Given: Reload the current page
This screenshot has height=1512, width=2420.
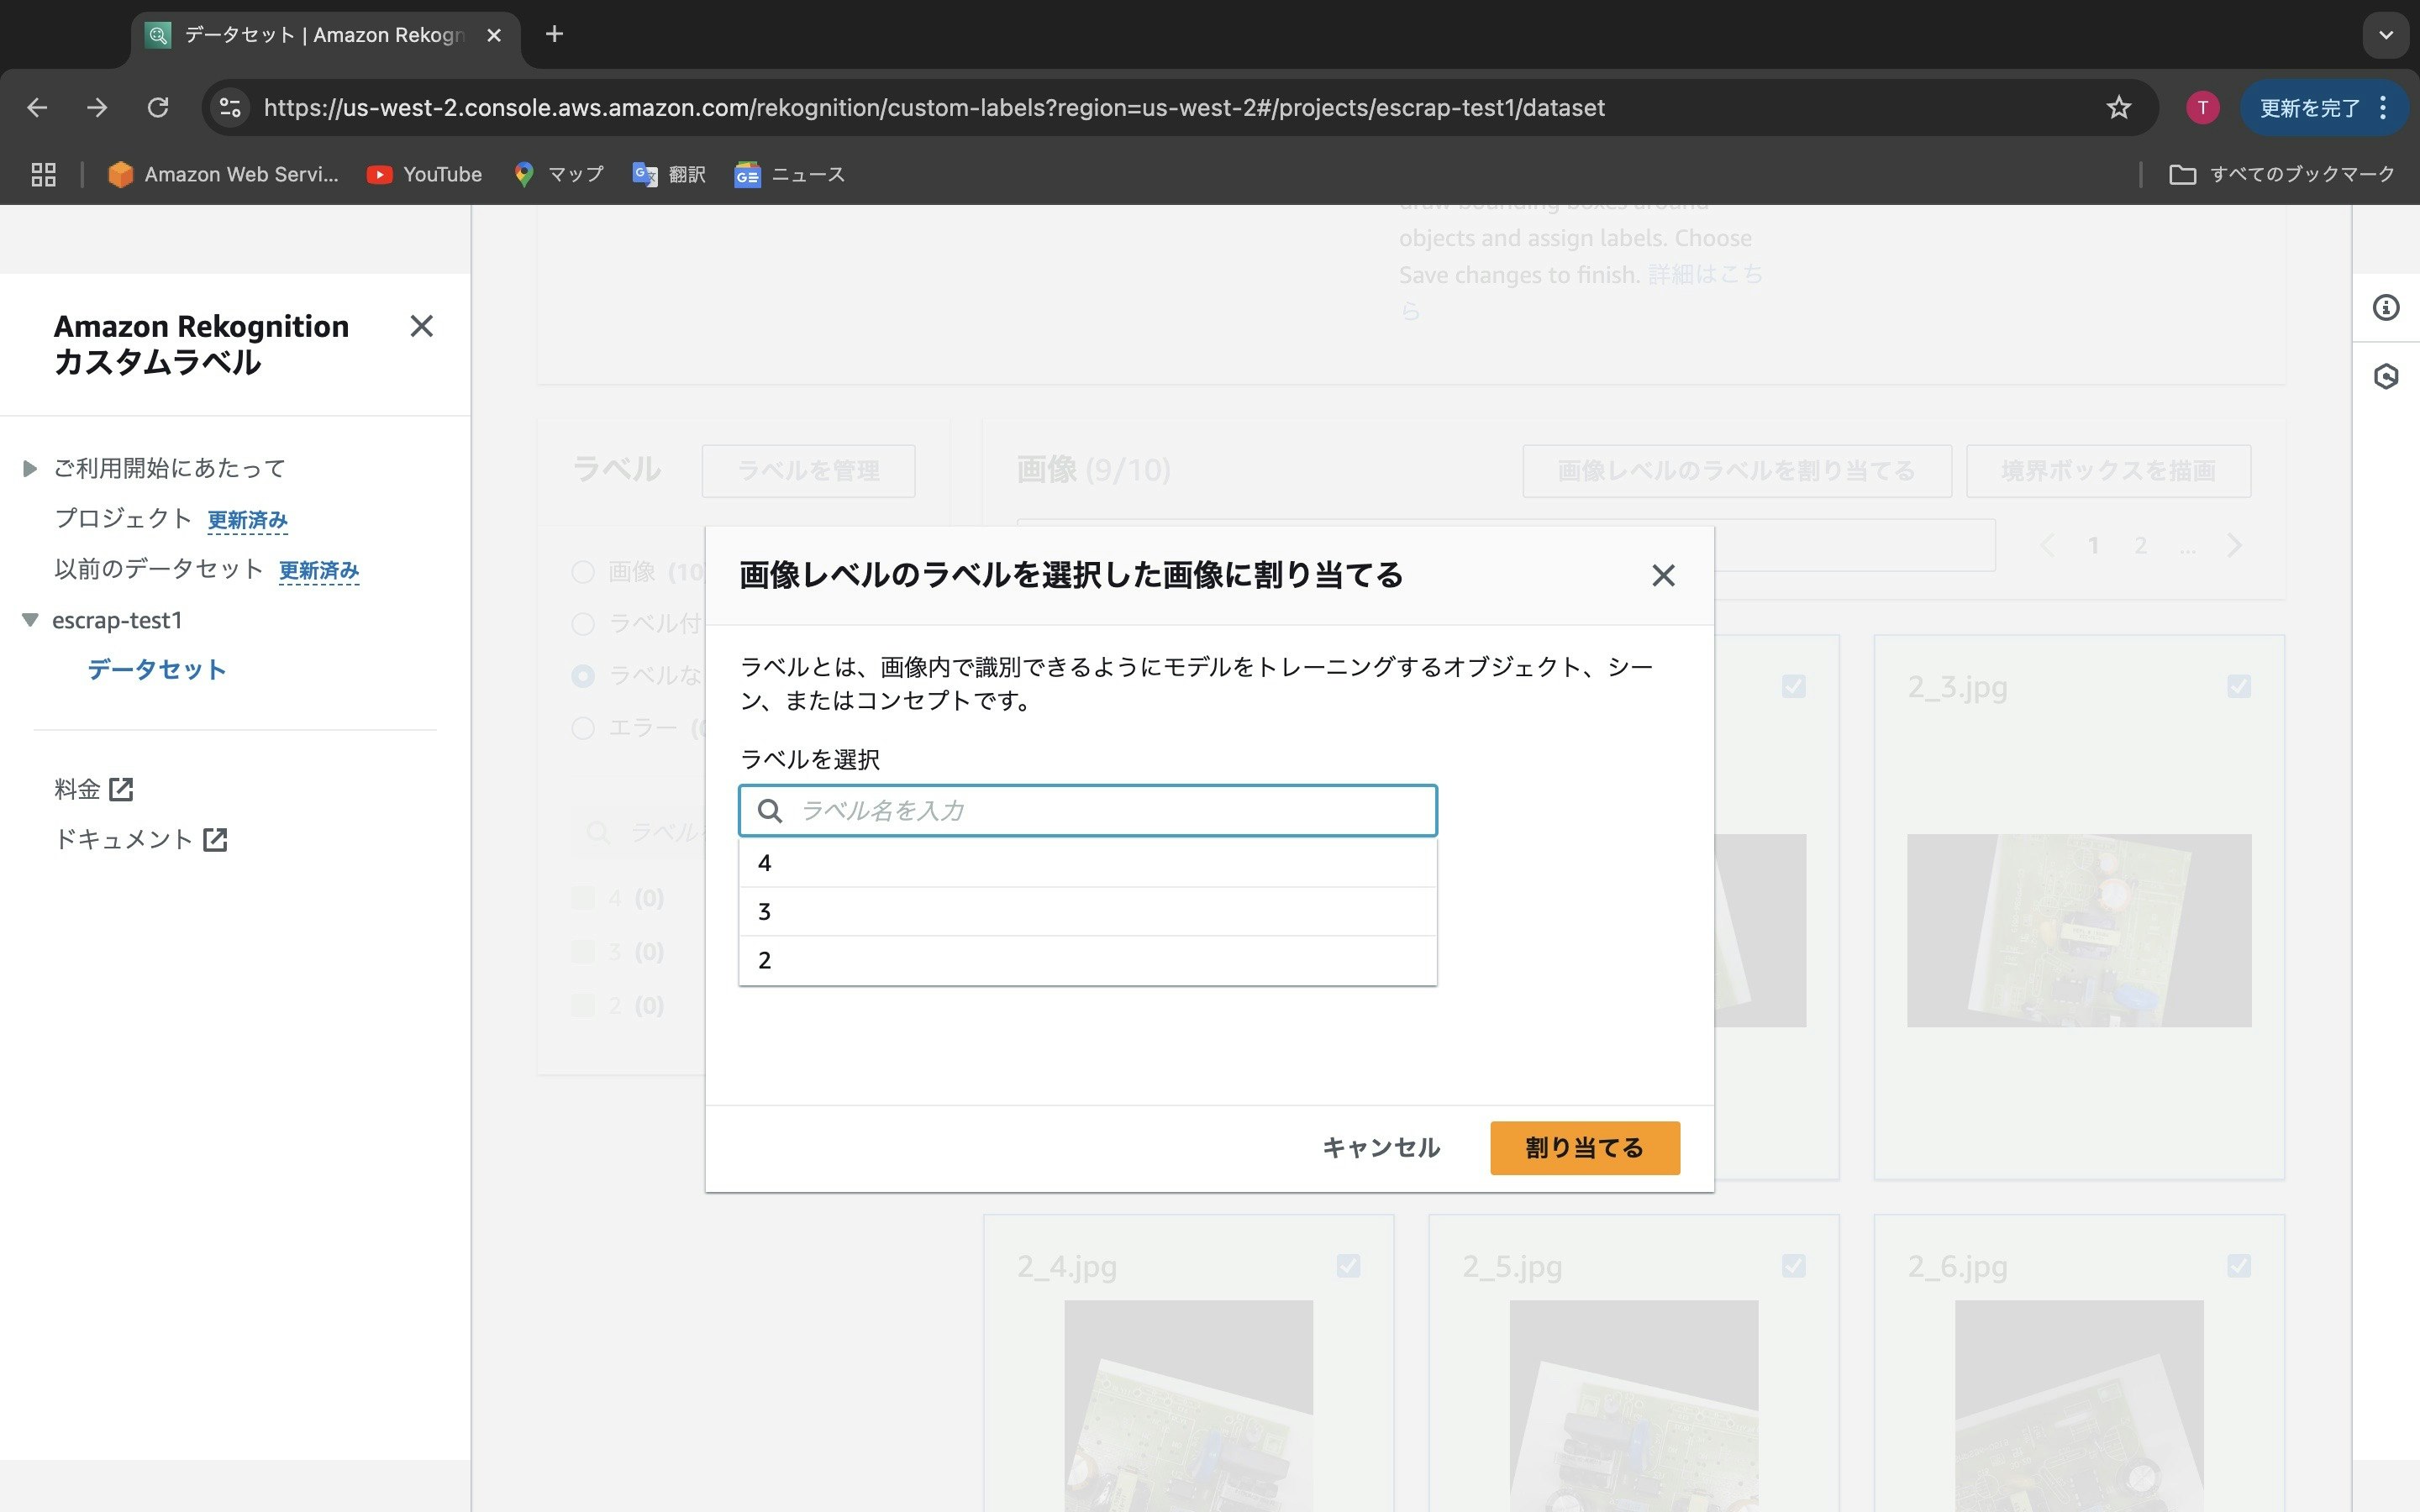Looking at the screenshot, I should point(159,107).
